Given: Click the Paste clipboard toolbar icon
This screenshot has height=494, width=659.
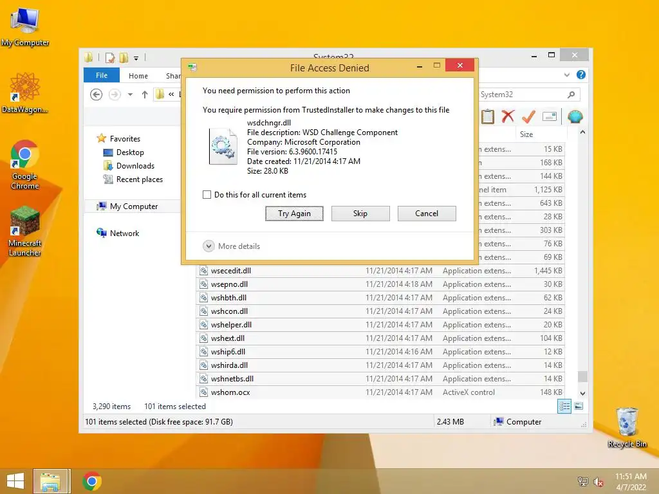Looking at the screenshot, I should point(488,116).
